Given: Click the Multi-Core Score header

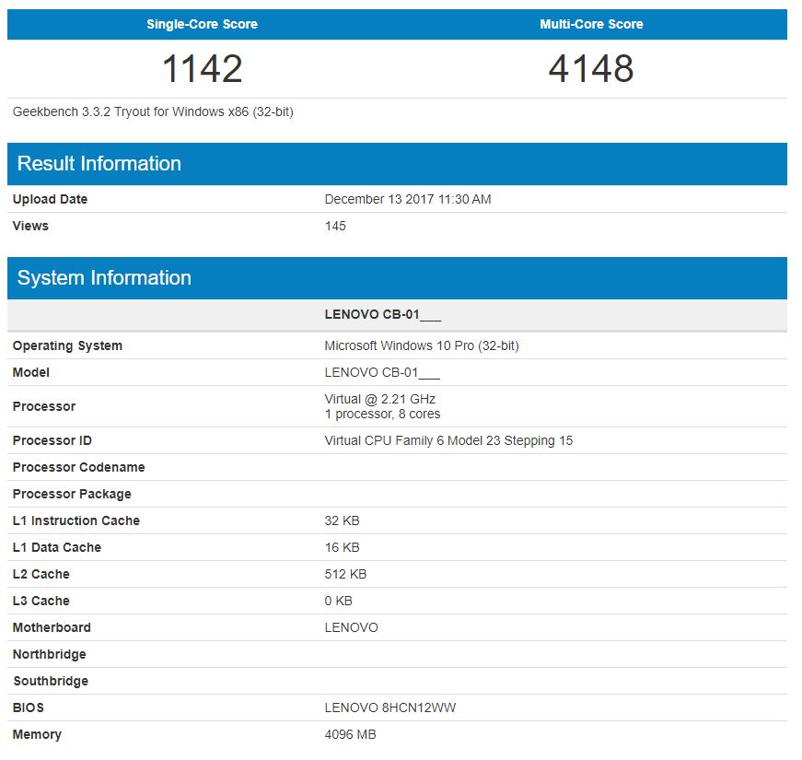Looking at the screenshot, I should click(x=591, y=24).
